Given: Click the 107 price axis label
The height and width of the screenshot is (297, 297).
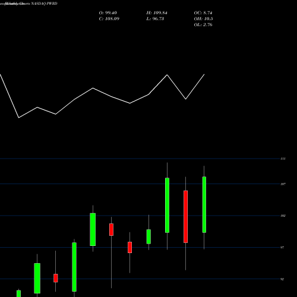Looking at the screenshot, I should 283,184.
